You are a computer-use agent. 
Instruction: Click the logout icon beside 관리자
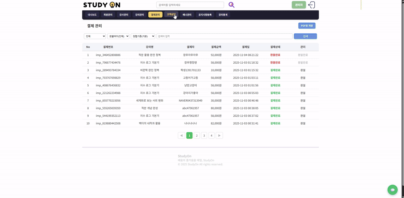click(312, 5)
